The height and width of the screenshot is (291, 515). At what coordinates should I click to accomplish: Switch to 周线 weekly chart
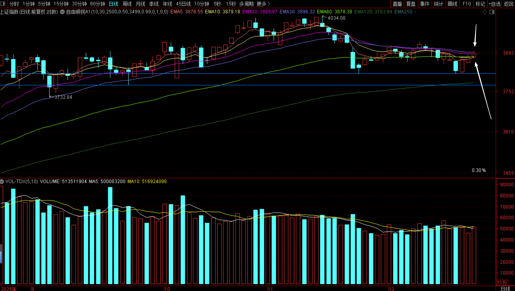pyautogui.click(x=127, y=4)
